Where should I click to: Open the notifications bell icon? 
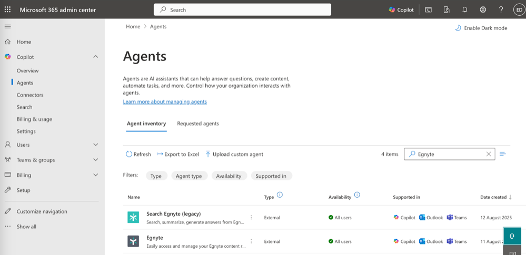coord(465,9)
